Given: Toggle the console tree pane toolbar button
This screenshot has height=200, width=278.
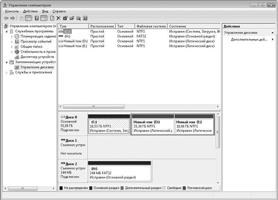Looking at the screenshot, I should click(x=28, y=18).
